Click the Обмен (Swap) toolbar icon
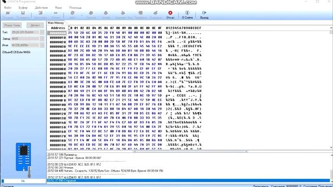This screenshot has width=333, height=187. (56, 13)
